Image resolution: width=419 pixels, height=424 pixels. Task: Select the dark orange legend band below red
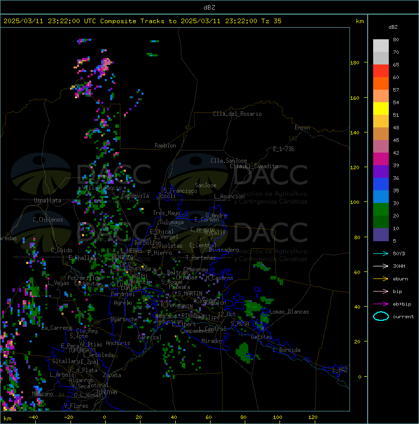click(381, 83)
